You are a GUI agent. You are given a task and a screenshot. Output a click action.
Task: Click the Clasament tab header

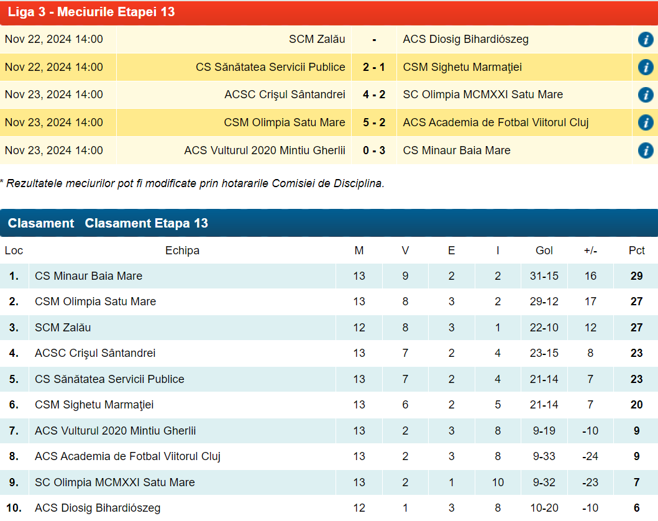click(41, 223)
